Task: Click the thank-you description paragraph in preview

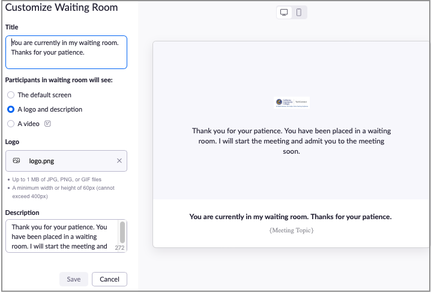Action: pos(291,140)
